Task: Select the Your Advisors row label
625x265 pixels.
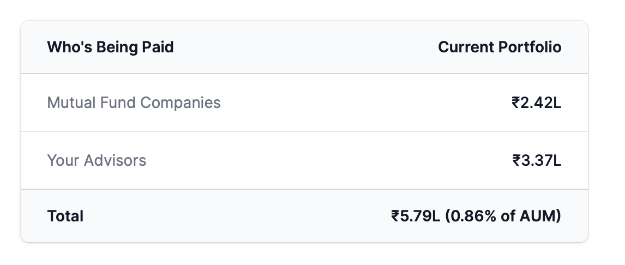Action: (x=97, y=161)
